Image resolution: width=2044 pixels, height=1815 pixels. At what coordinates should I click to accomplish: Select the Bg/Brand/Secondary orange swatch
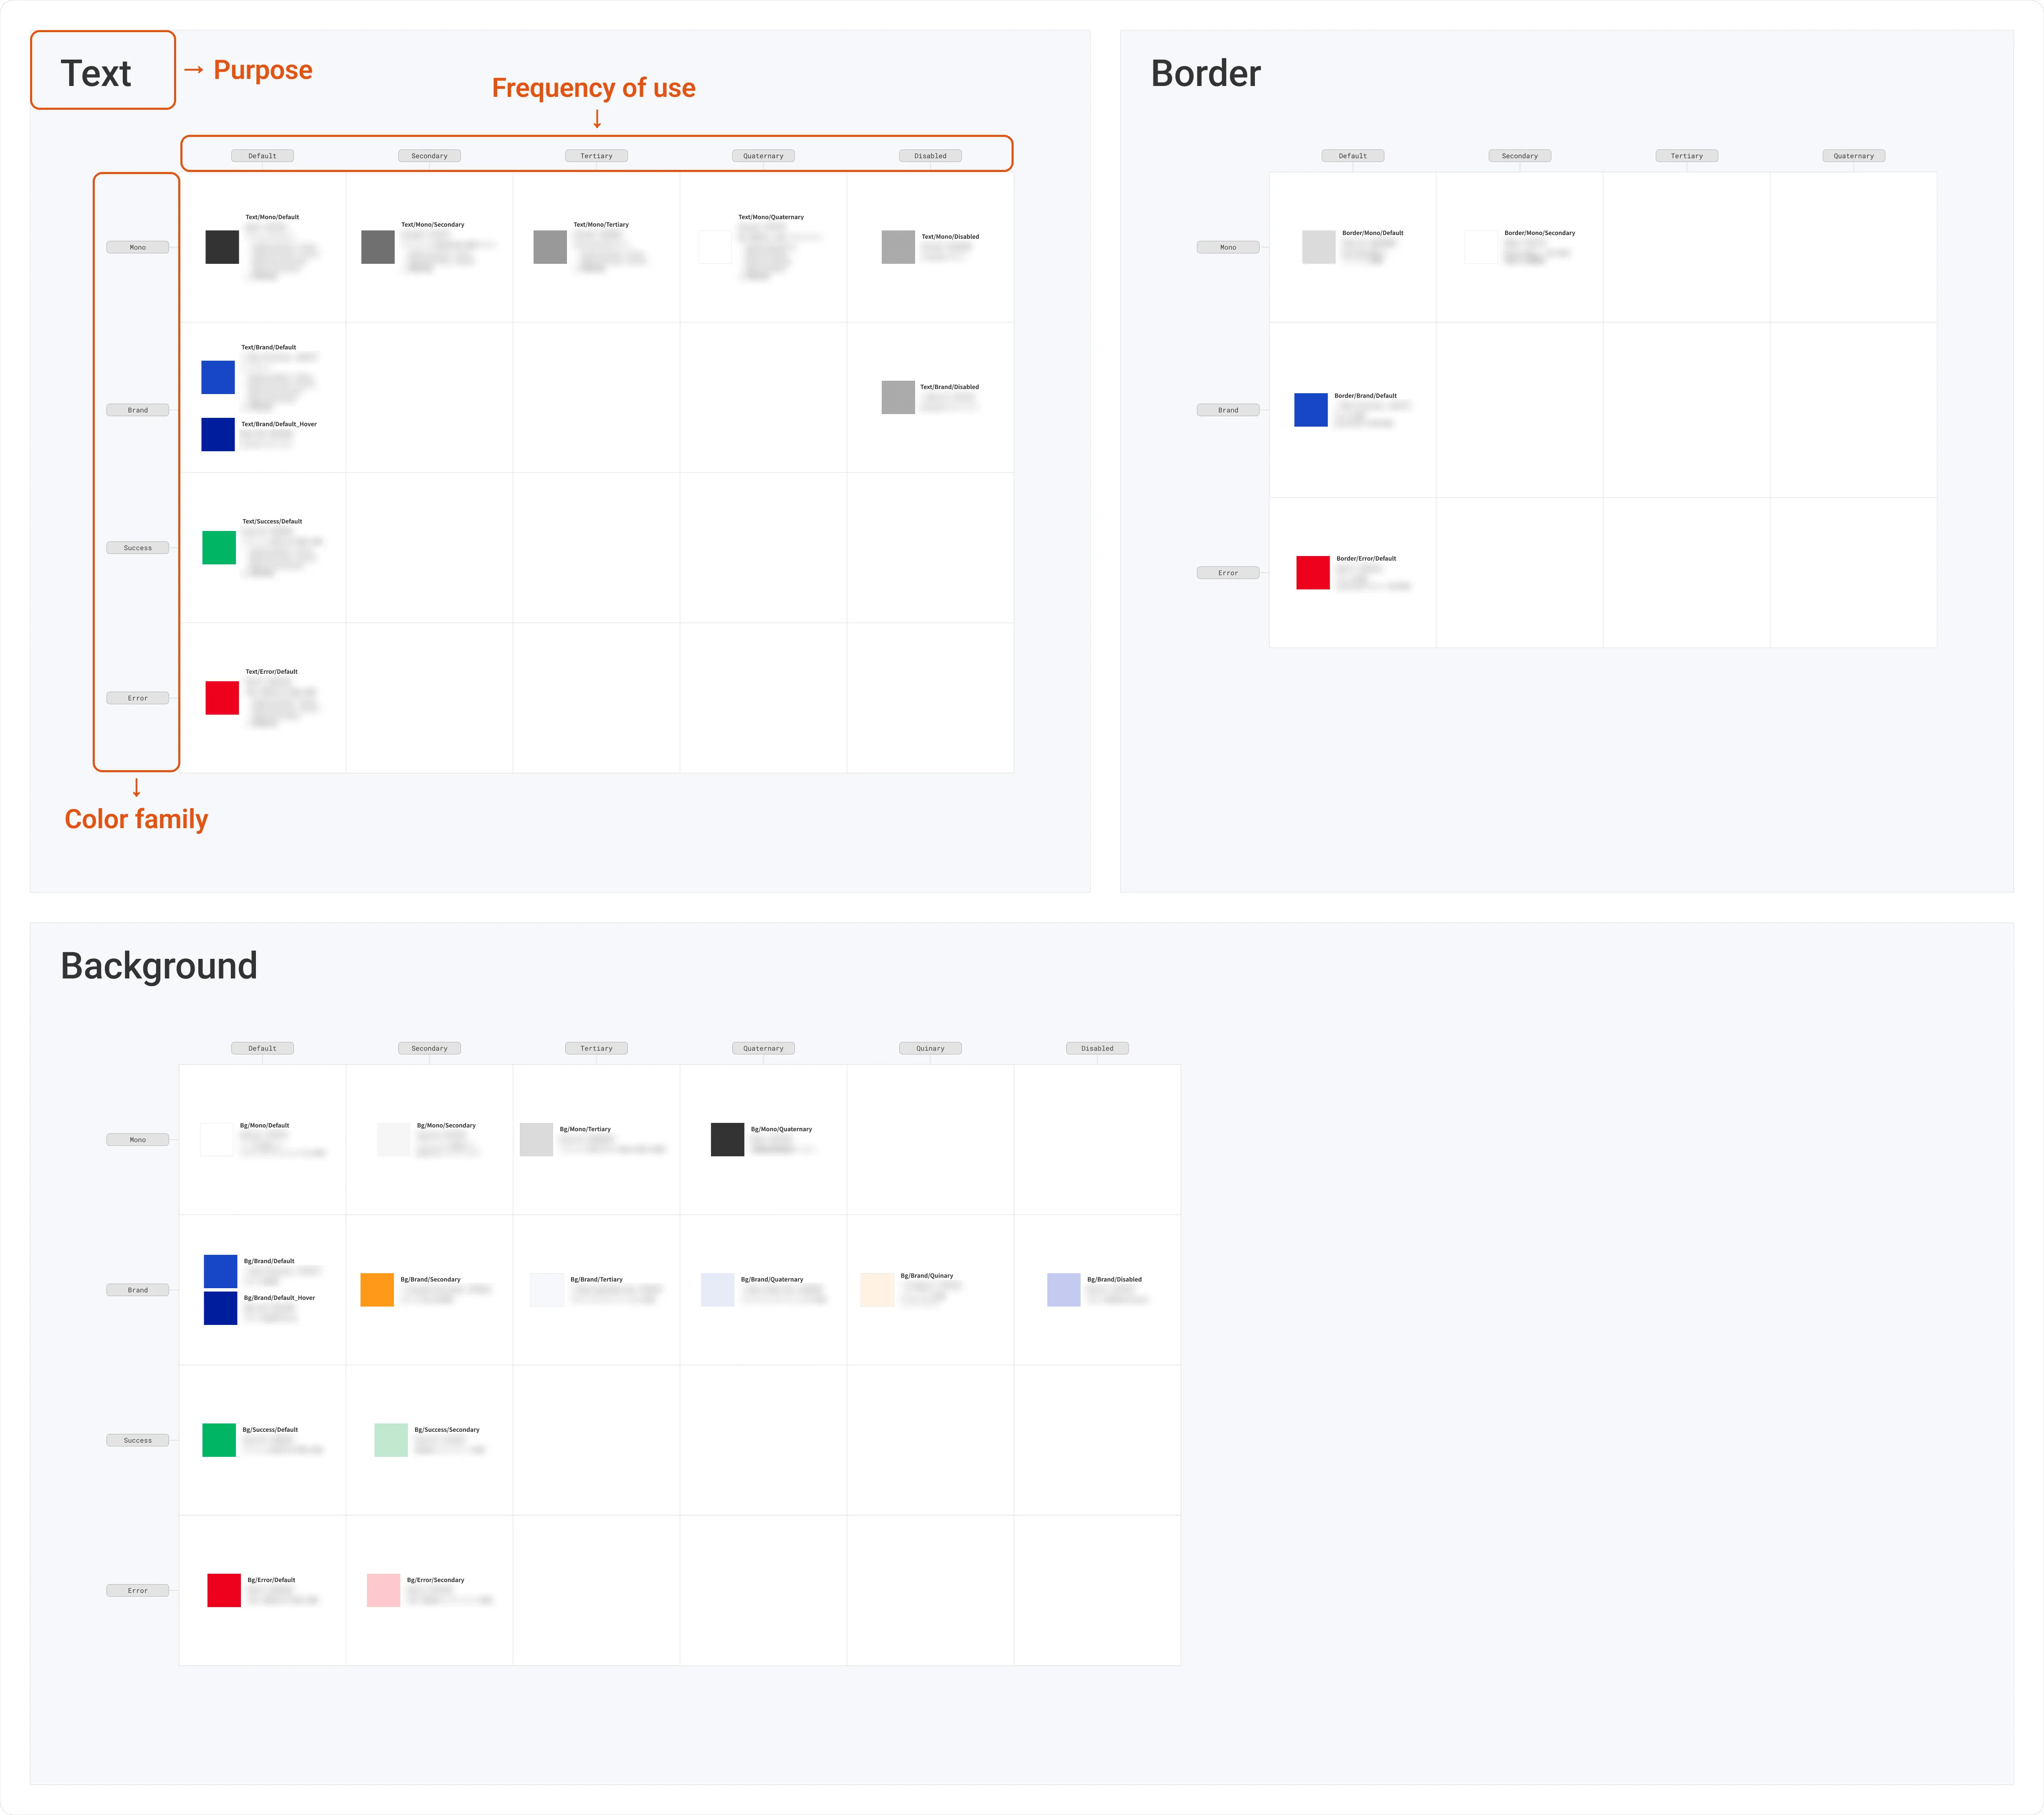(x=377, y=1289)
